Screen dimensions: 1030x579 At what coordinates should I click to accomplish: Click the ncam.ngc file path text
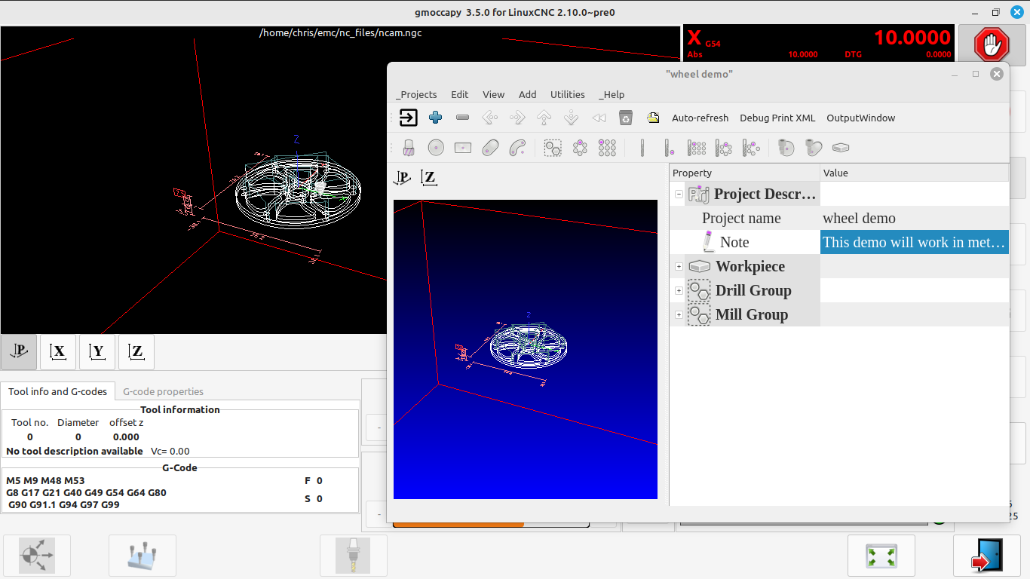pos(340,32)
